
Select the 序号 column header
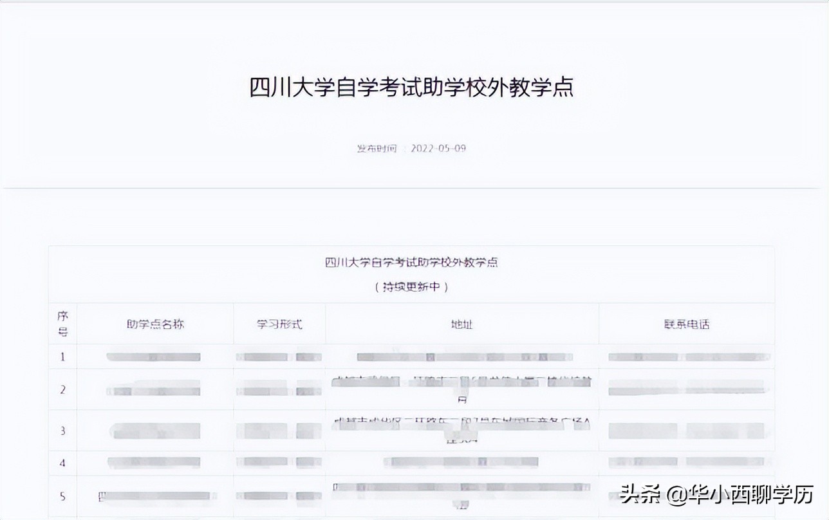pyautogui.click(x=62, y=324)
